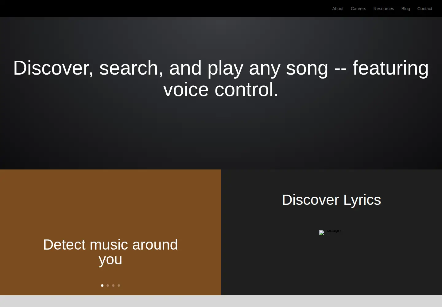Click the Contact navigation link

tap(425, 9)
